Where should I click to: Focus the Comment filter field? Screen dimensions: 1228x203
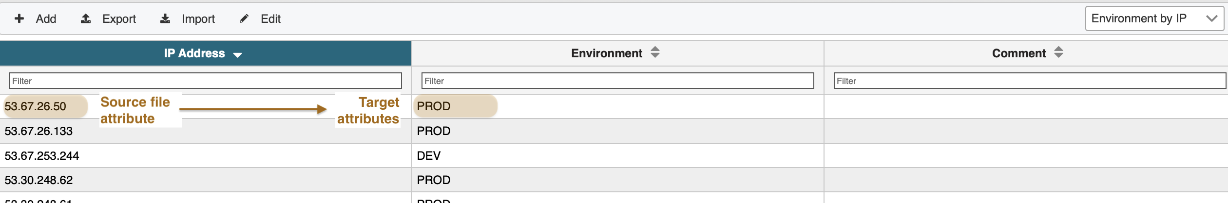(1029, 81)
